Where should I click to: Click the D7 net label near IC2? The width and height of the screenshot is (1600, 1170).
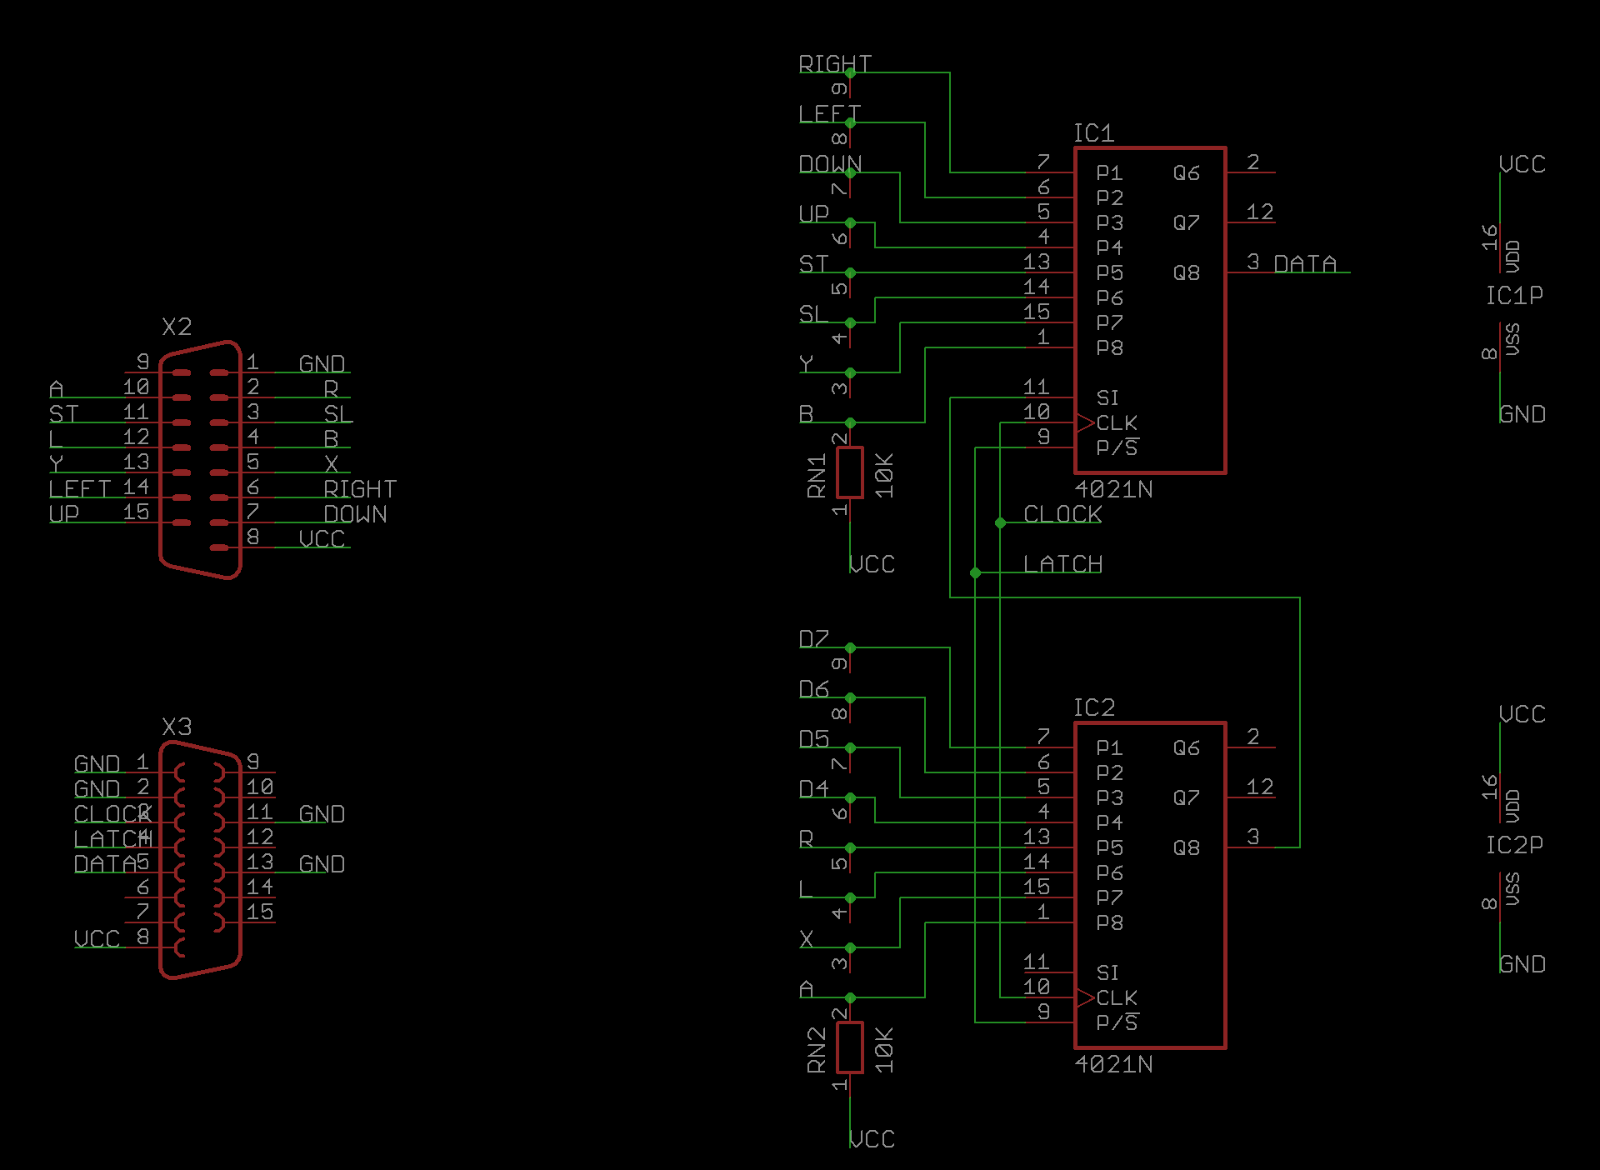[x=813, y=639]
